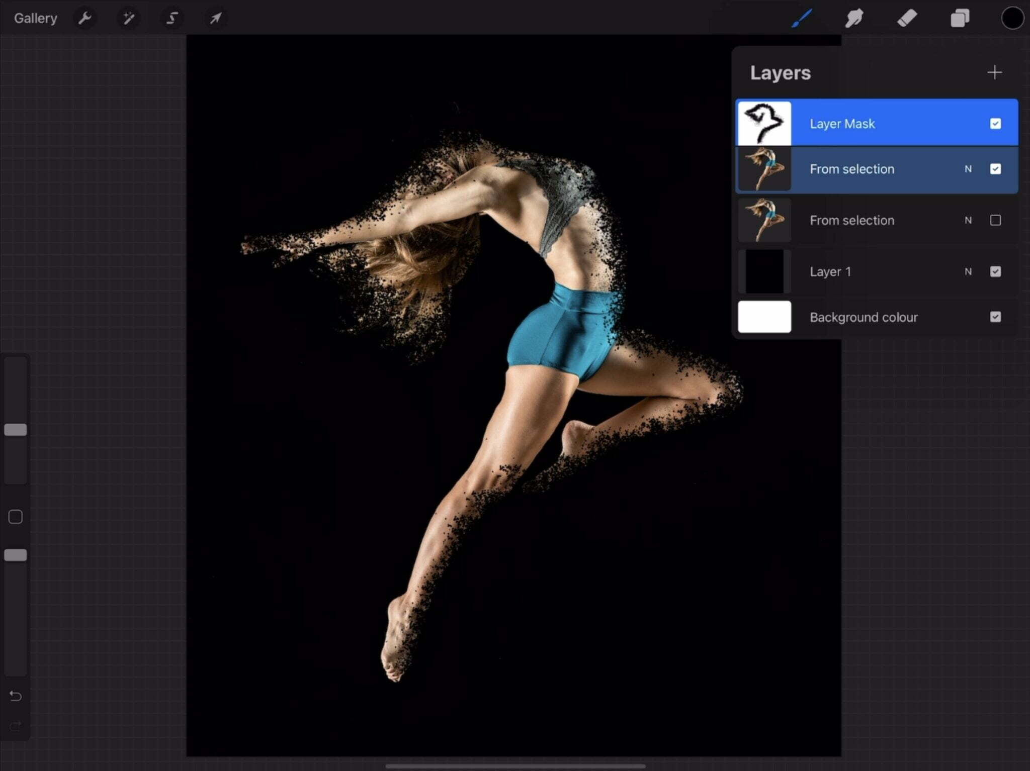
Task: Open the Layers panel icon
Action: 959,18
